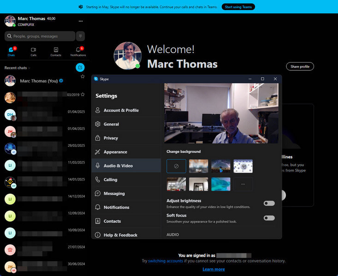Click the People, groups, messages search field

coord(40,36)
